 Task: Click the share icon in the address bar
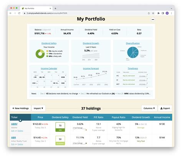tap(149, 13)
